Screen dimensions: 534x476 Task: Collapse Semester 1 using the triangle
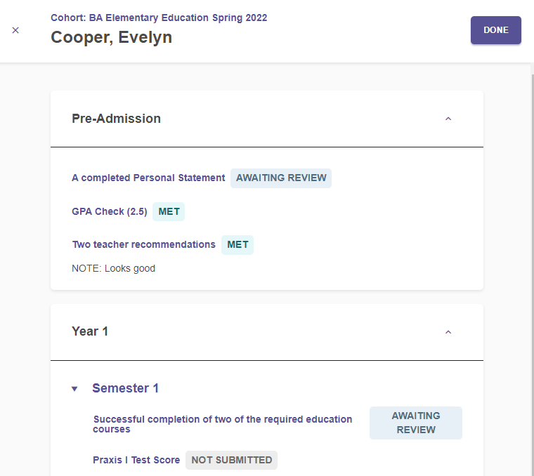point(74,388)
